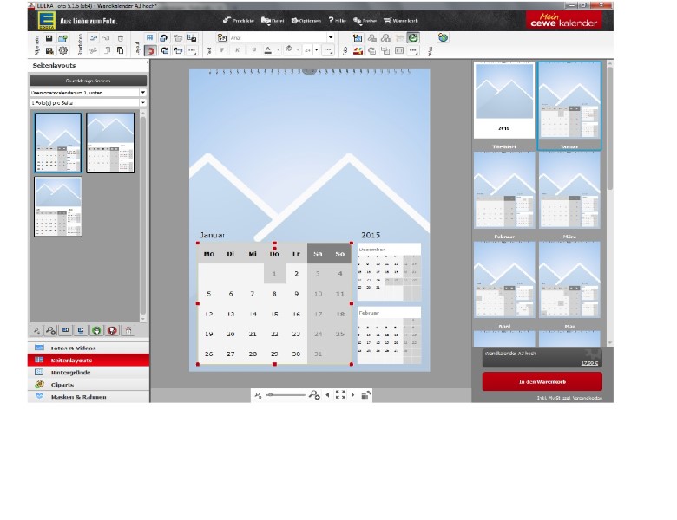Open the Preise menu in top bar
The width and height of the screenshot is (677, 520).
365,21
